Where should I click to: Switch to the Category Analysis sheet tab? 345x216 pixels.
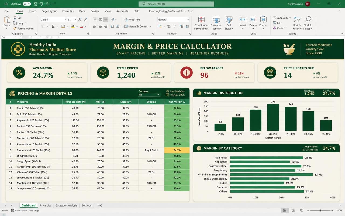tap(66, 205)
